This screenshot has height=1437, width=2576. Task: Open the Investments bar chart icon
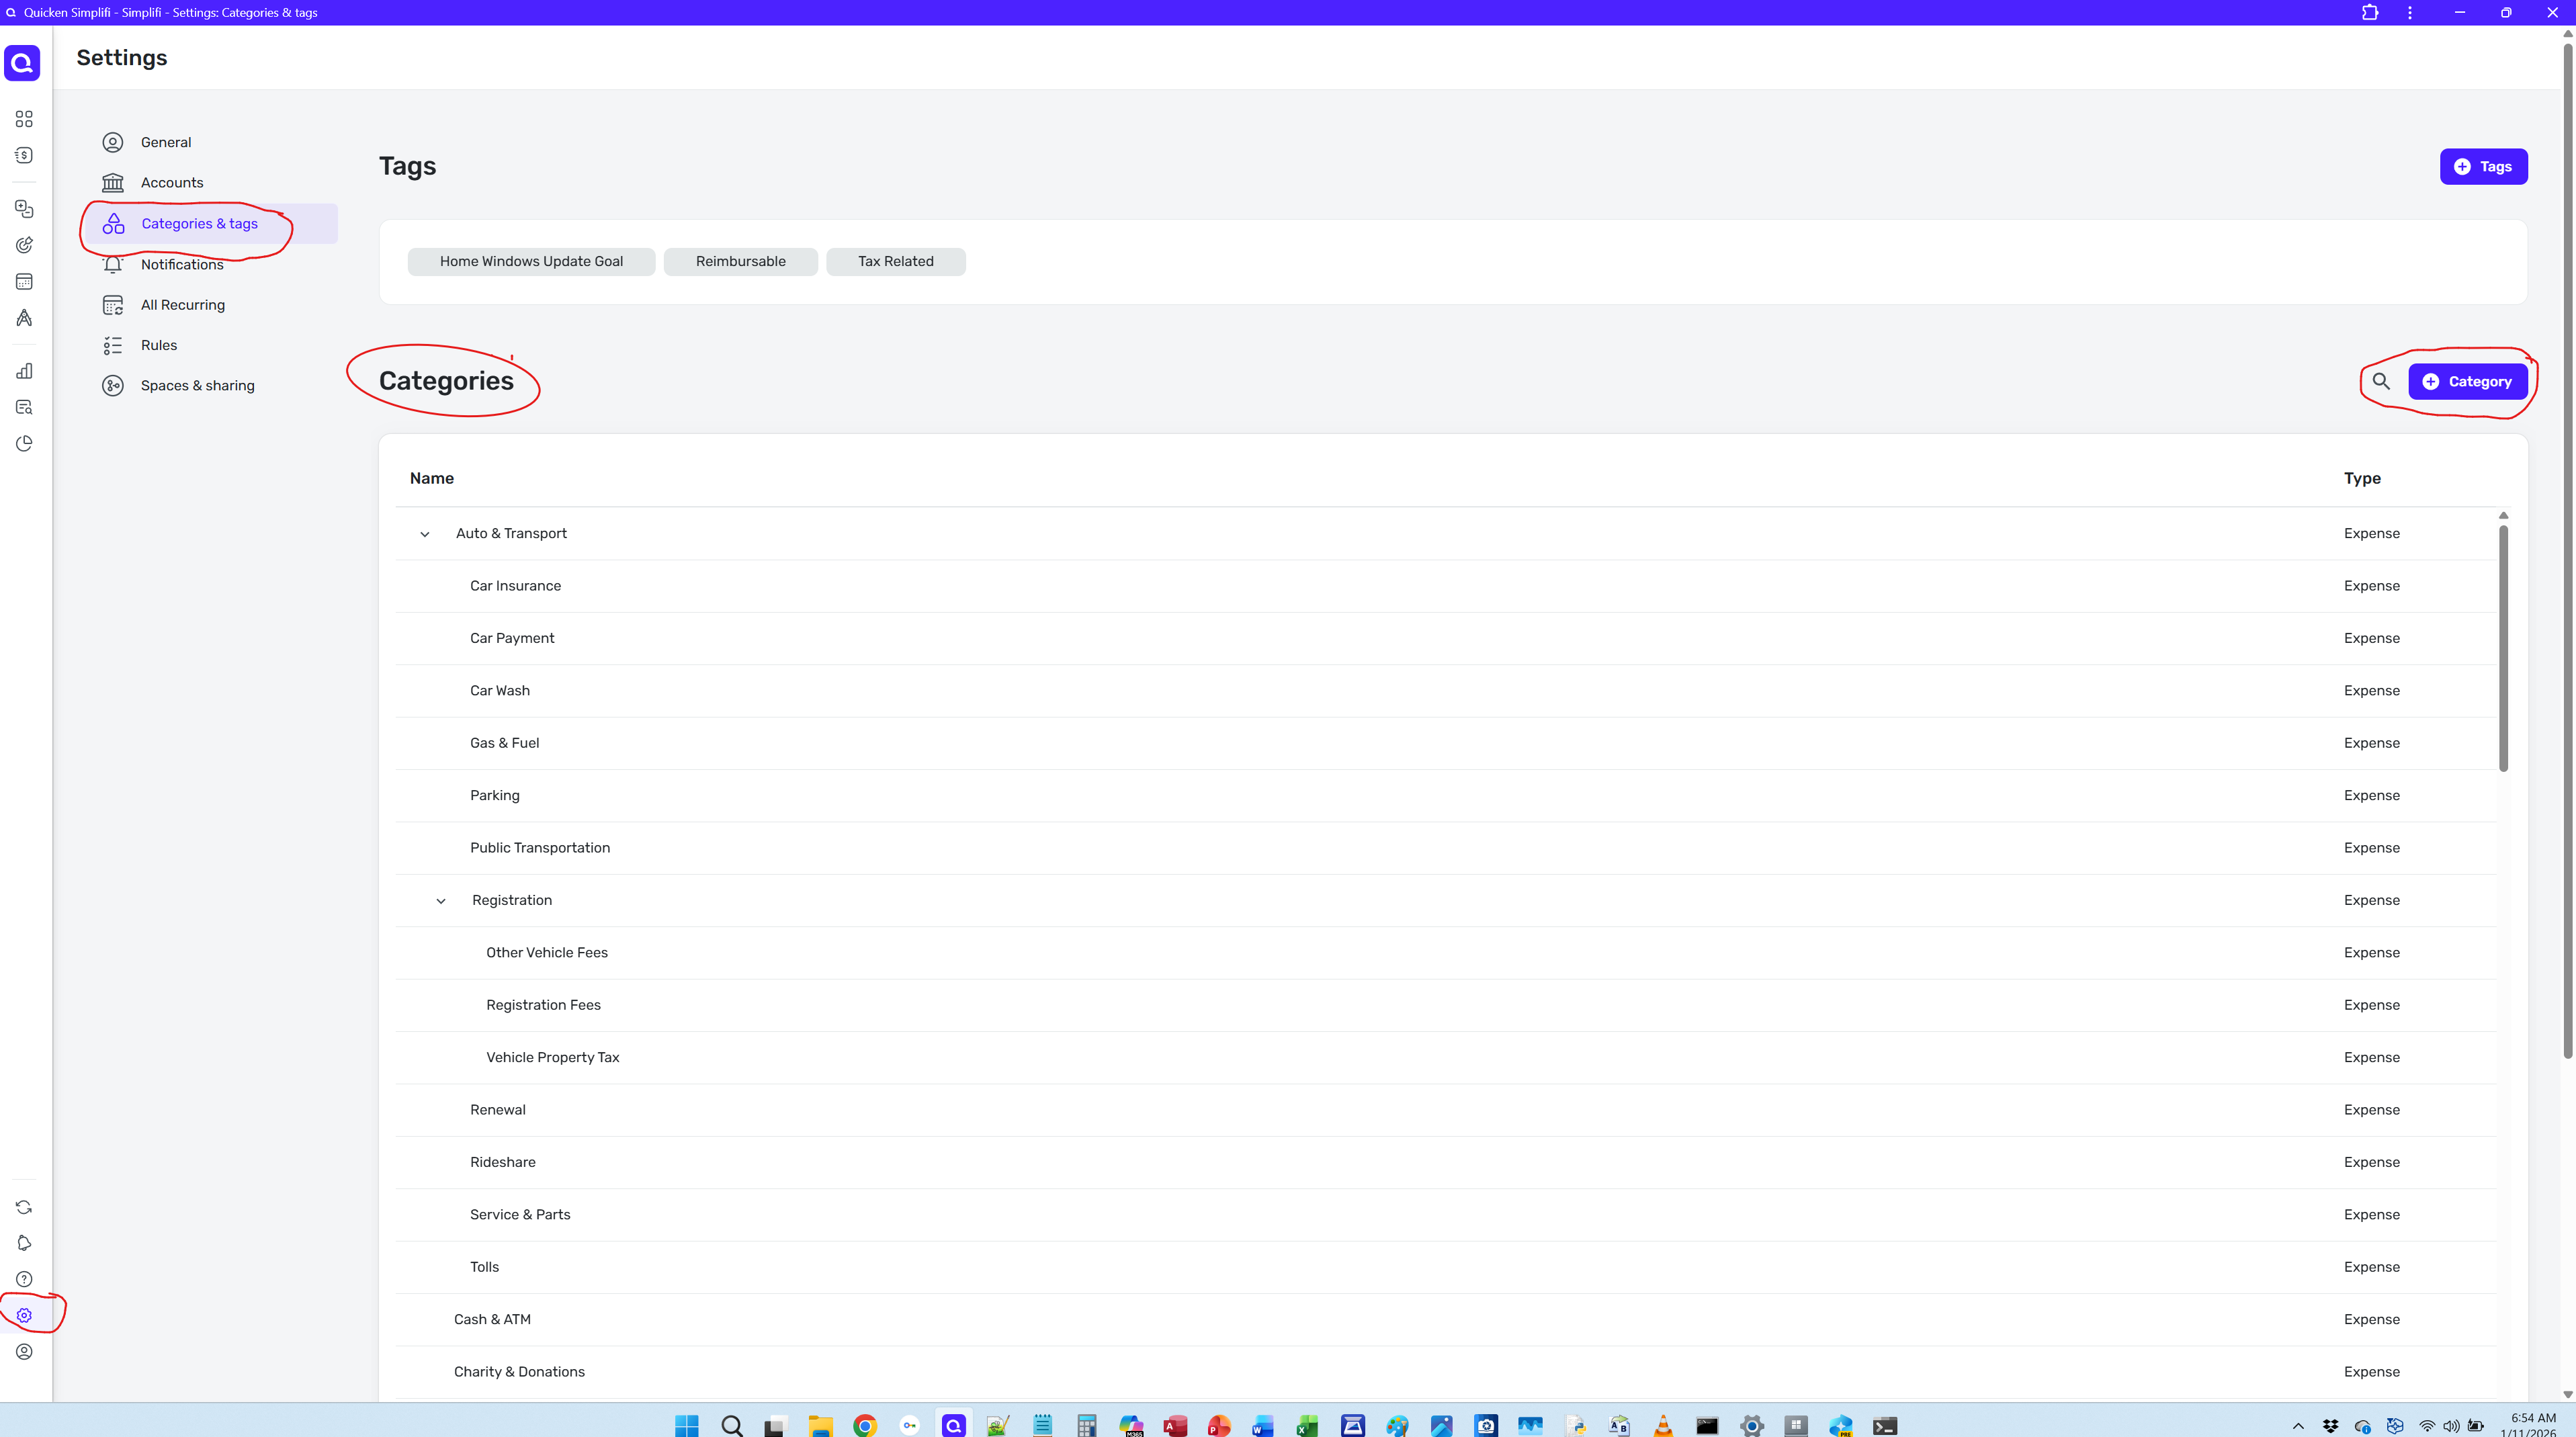point(24,371)
